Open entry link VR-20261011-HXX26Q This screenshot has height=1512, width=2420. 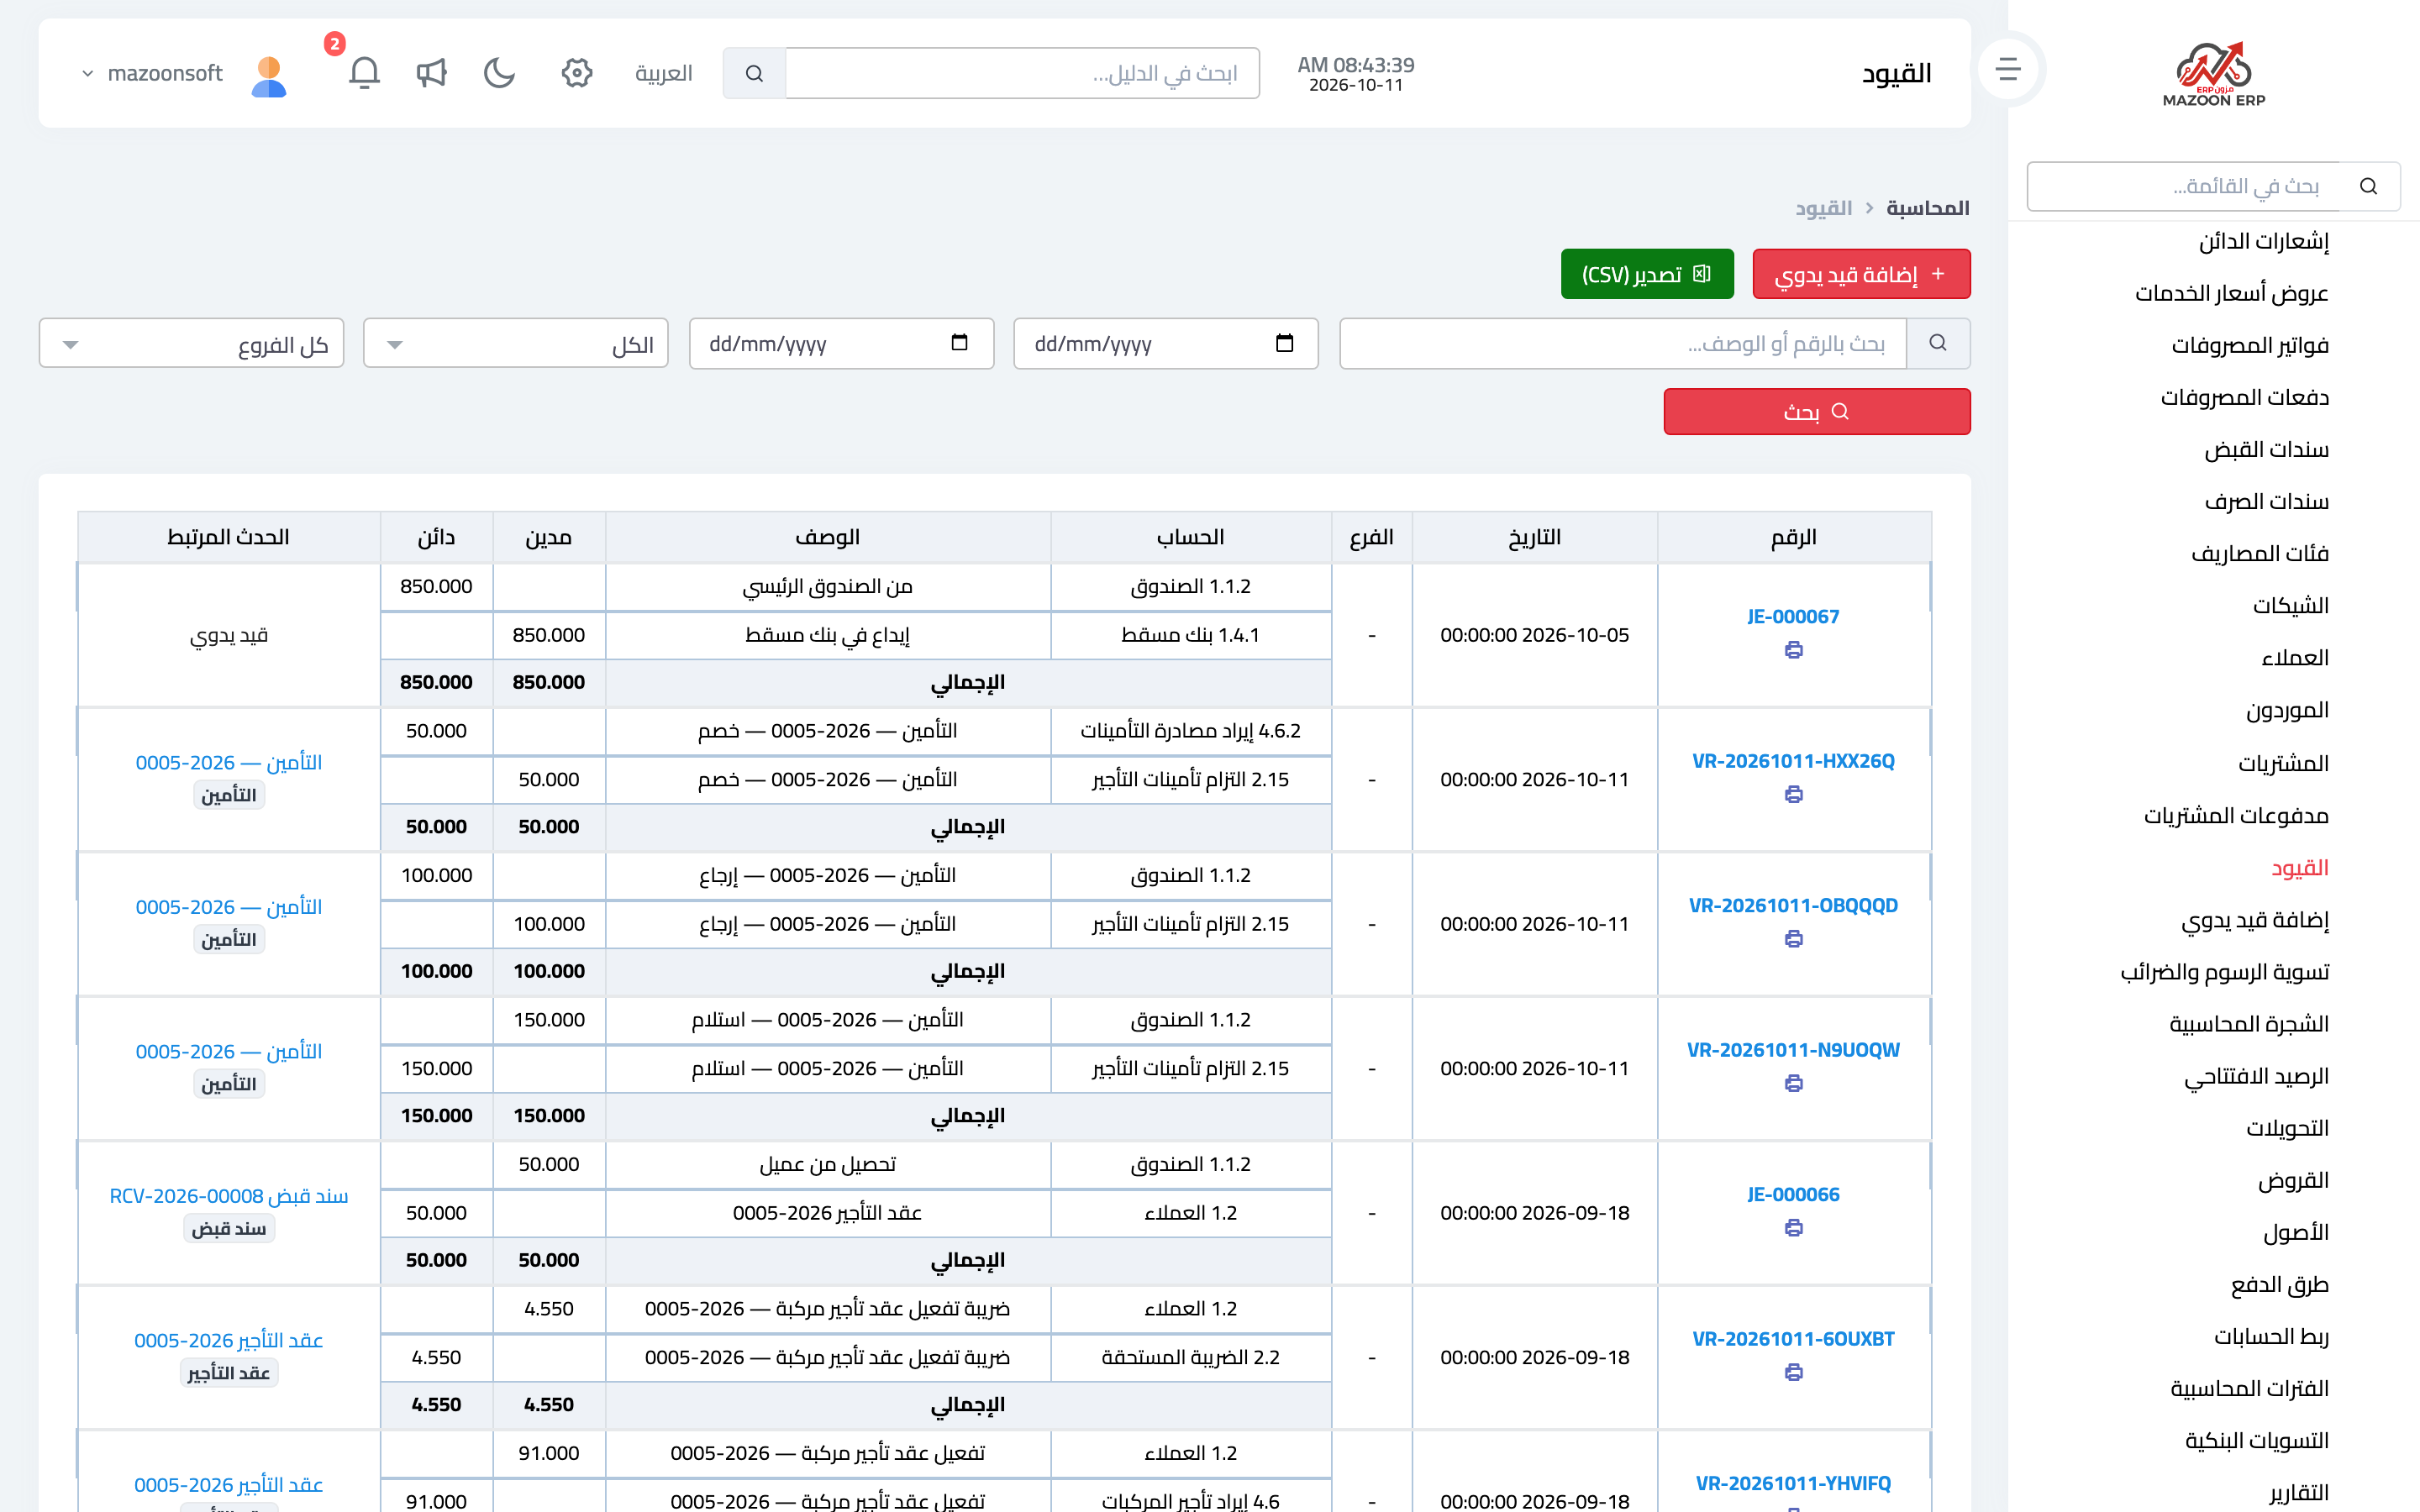(x=1793, y=761)
